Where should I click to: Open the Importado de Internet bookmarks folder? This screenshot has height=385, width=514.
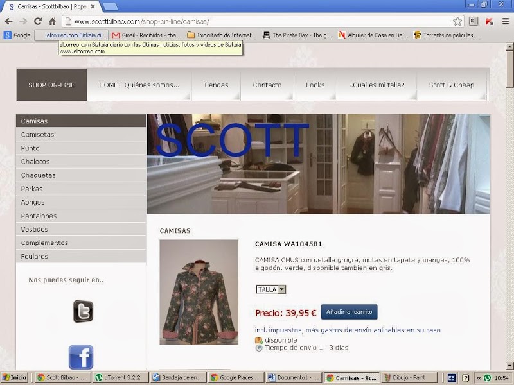click(222, 35)
